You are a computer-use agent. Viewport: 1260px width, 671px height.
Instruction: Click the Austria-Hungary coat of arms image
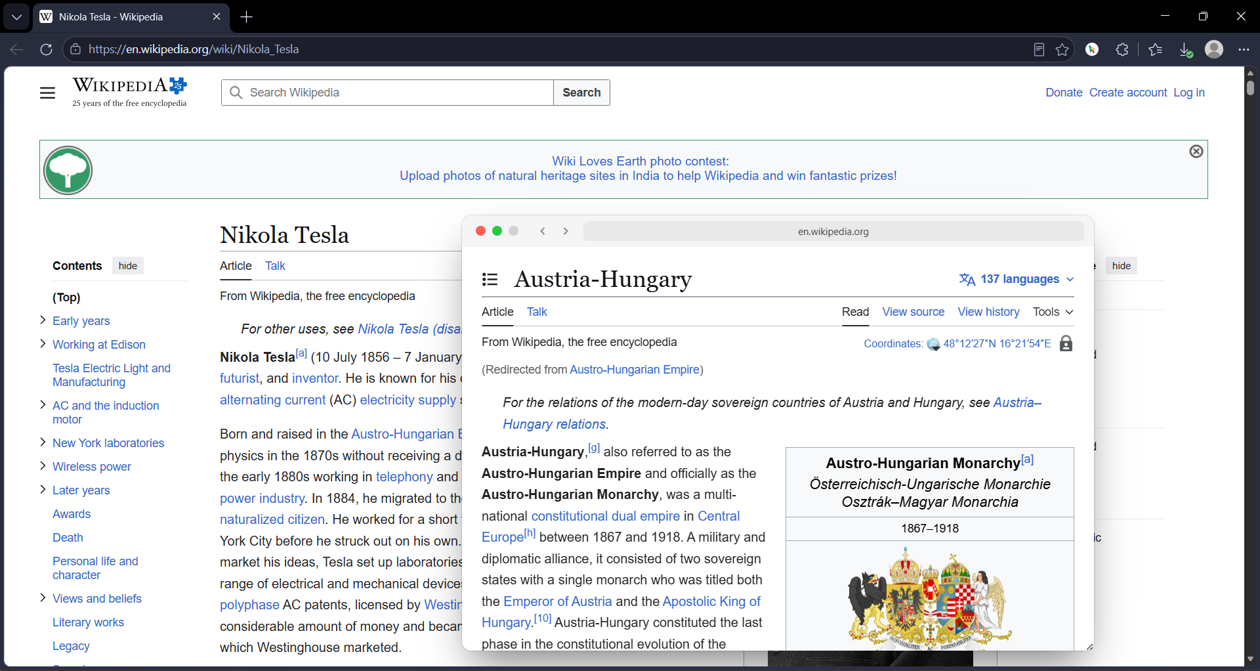pos(929,597)
